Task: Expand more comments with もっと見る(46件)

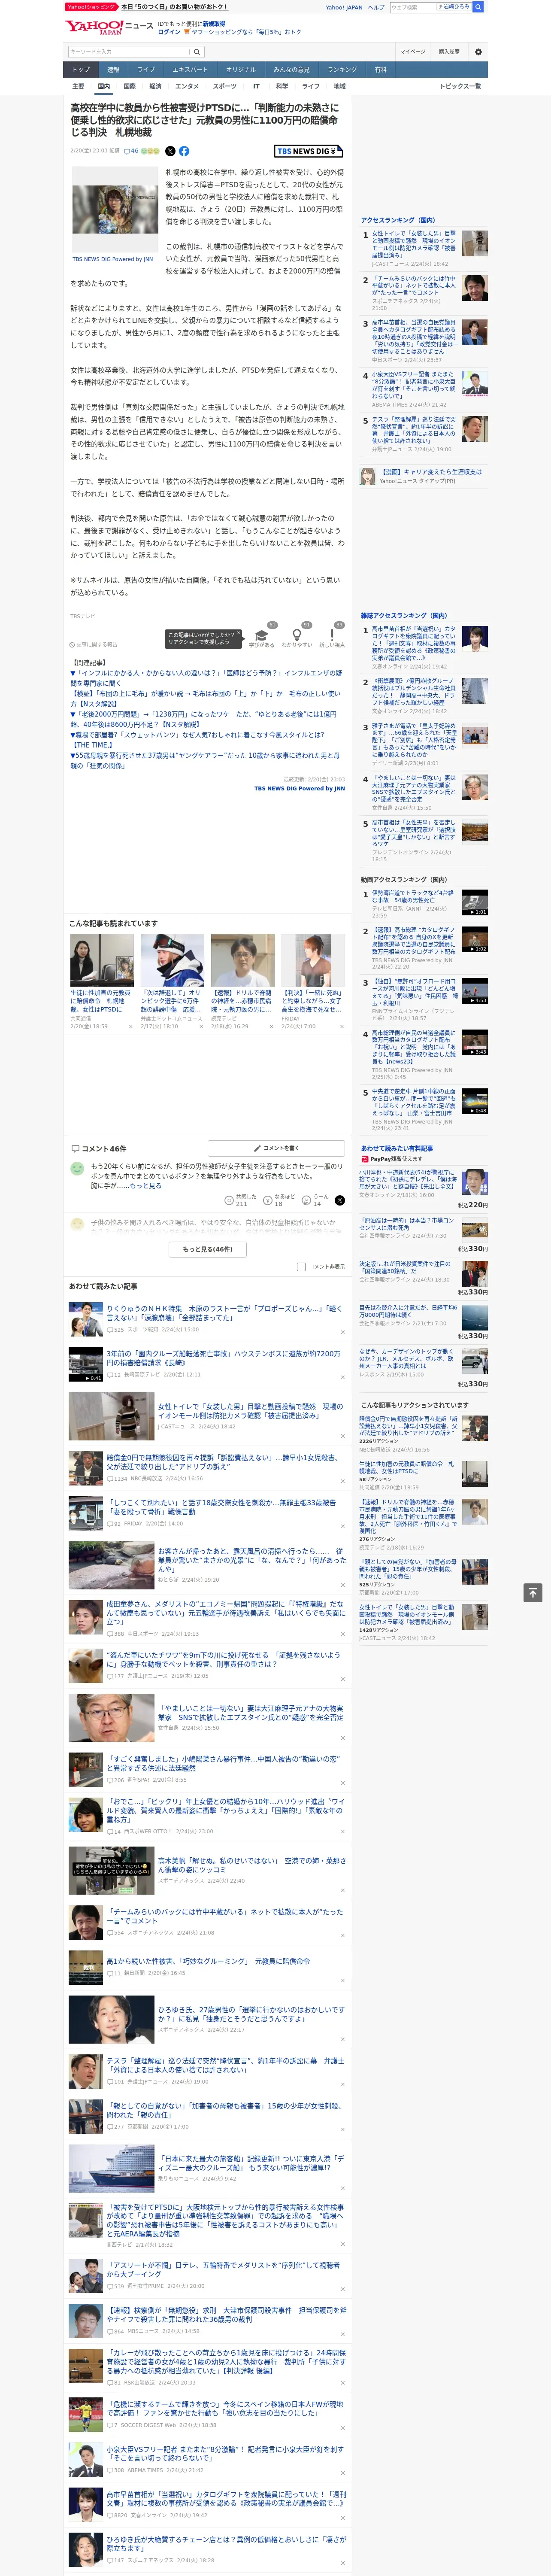Action: [x=208, y=1248]
